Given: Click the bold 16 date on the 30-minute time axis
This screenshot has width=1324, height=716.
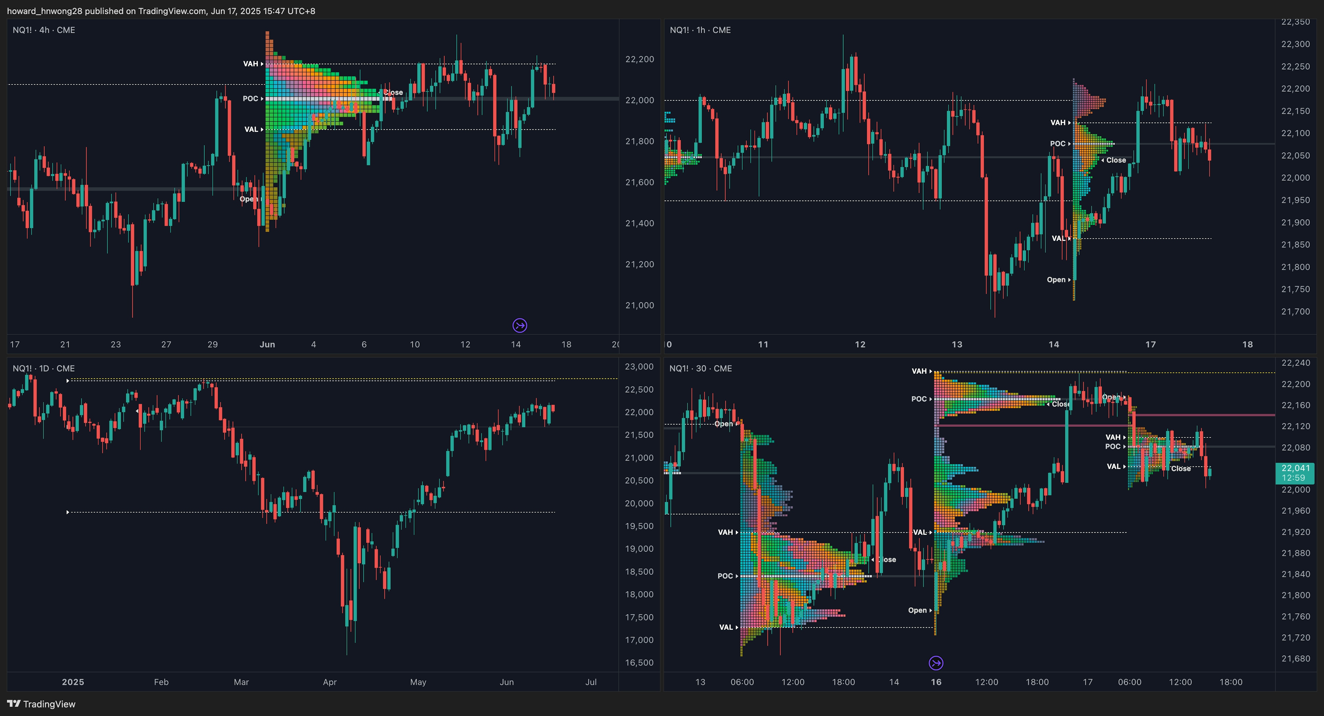Looking at the screenshot, I should click(x=936, y=682).
